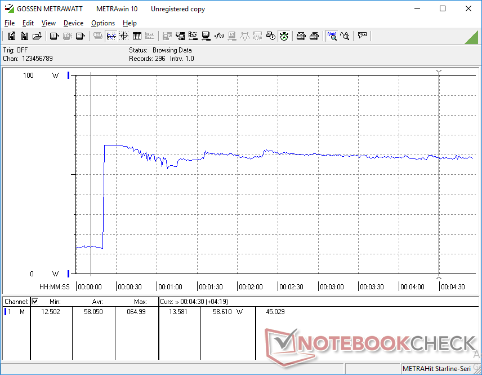Viewport: 482px width, 375px height.
Task: Open the monitor display settings icon
Action: pyautogui.click(x=206, y=36)
